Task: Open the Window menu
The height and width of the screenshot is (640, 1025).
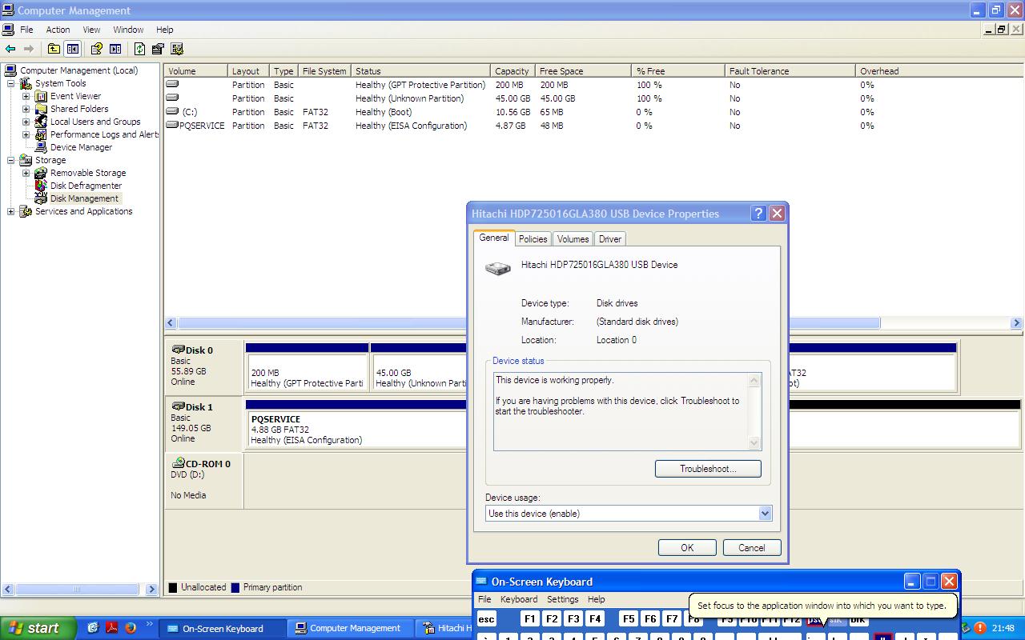Action: (128, 30)
